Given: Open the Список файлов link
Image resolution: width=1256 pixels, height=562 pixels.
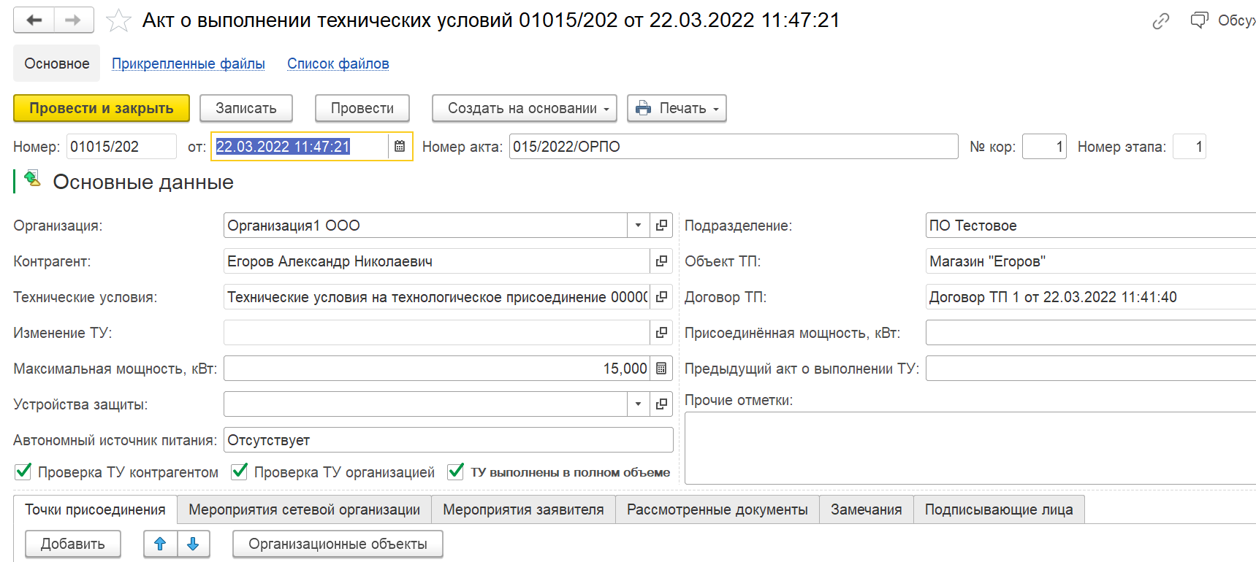Looking at the screenshot, I should coord(338,63).
